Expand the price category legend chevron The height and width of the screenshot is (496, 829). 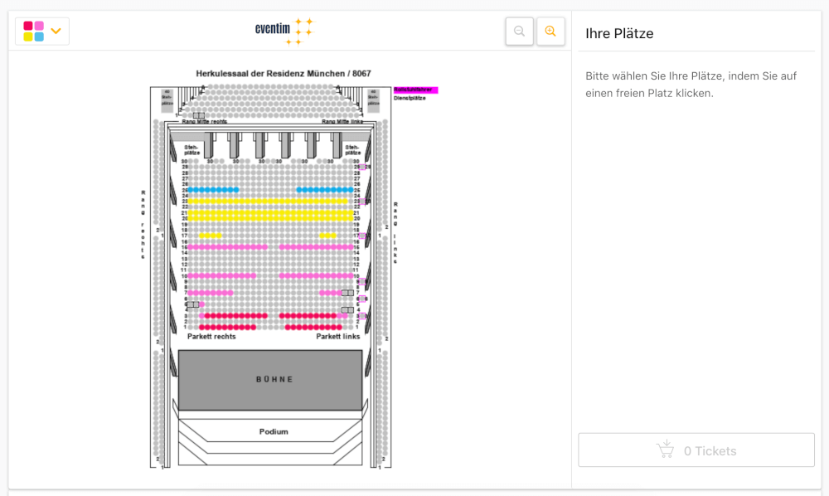[56, 32]
